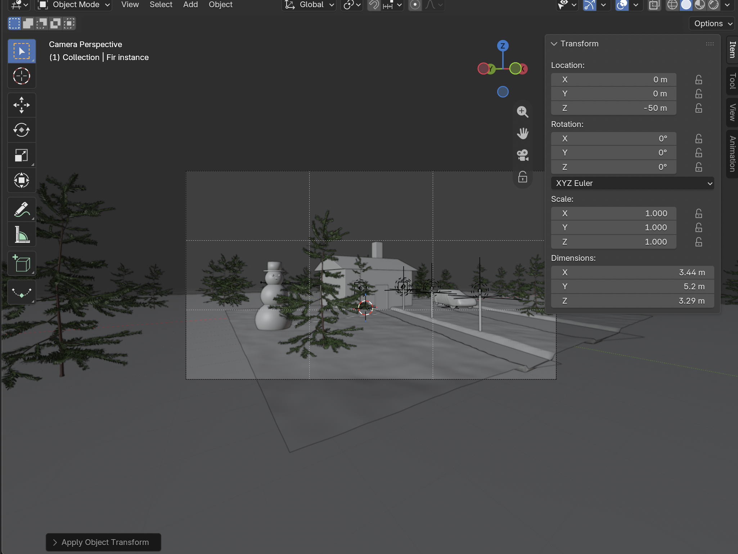Screen dimensions: 738x554
Task: Select the Select Box tool
Action: (22, 51)
